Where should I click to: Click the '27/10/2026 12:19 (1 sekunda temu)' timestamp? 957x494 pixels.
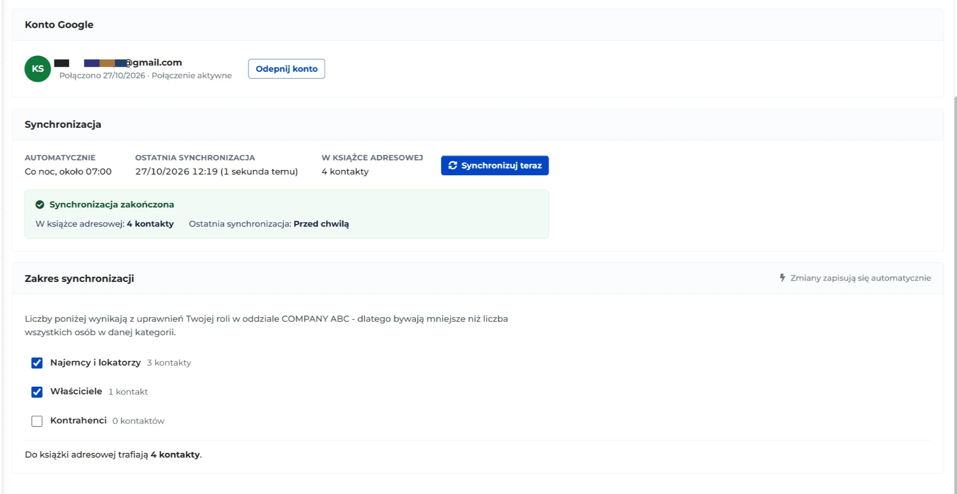[217, 172]
